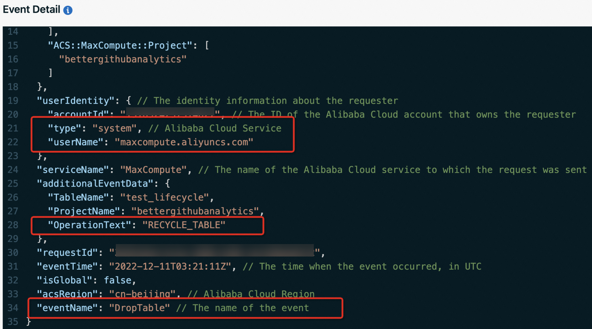Click the "cn-beijing" acsRegion value
Screen dimensions: 592x329
coord(142,294)
